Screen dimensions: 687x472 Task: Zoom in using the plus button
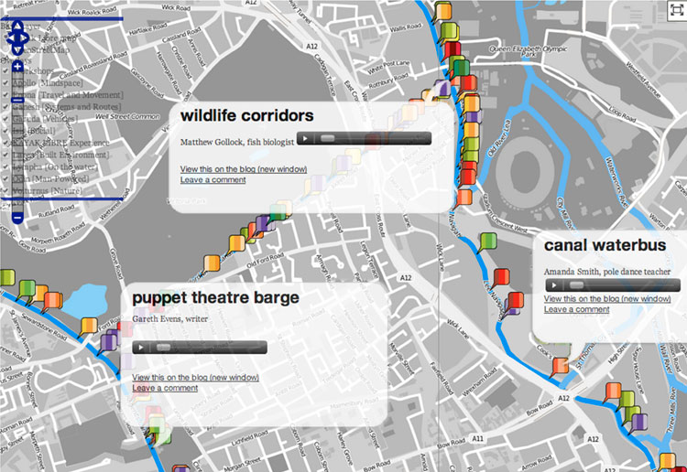point(17,67)
